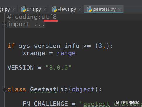The width and height of the screenshot is (142, 107).
Task: Click the 'xrange' variable name
Action: [x=34, y=53]
